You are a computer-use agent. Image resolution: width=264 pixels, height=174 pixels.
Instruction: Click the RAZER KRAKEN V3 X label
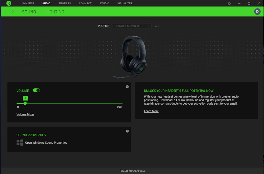tap(132, 171)
